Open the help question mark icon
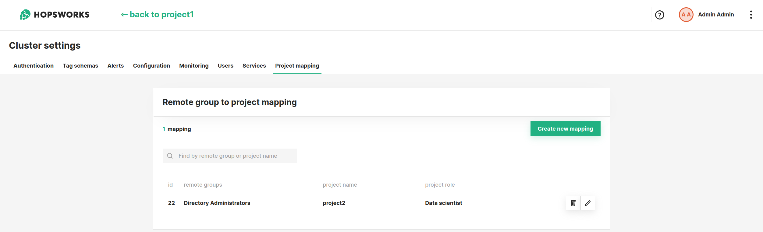 [660, 15]
